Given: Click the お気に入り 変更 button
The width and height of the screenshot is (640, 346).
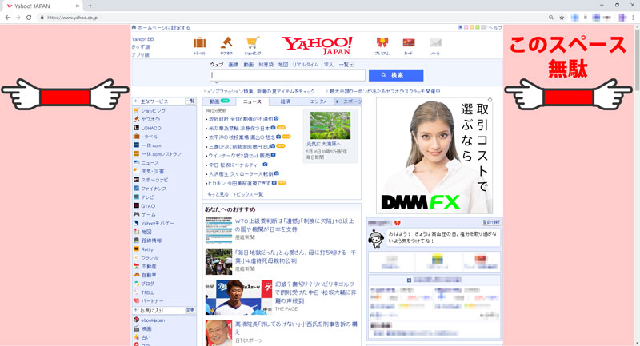Looking at the screenshot, I should [190, 311].
